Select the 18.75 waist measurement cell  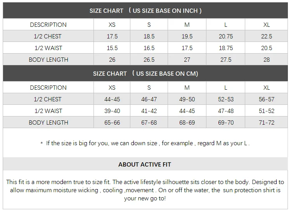(x=226, y=48)
